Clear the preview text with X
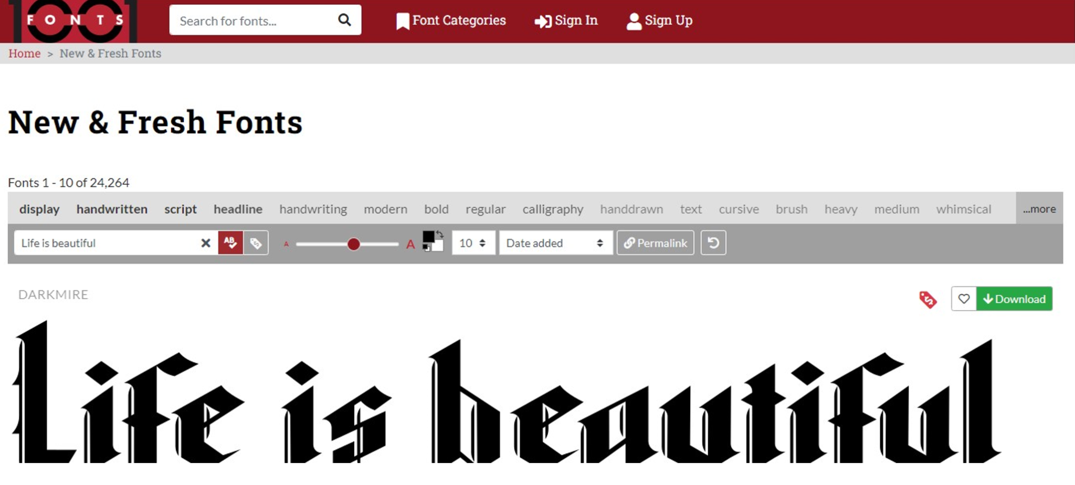Image resolution: width=1075 pixels, height=485 pixels. [206, 243]
